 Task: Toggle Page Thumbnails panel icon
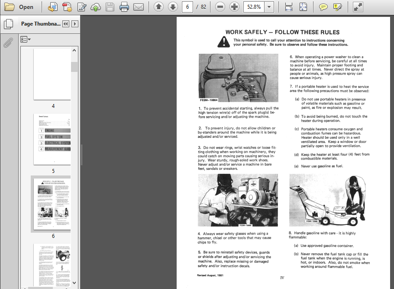point(9,24)
